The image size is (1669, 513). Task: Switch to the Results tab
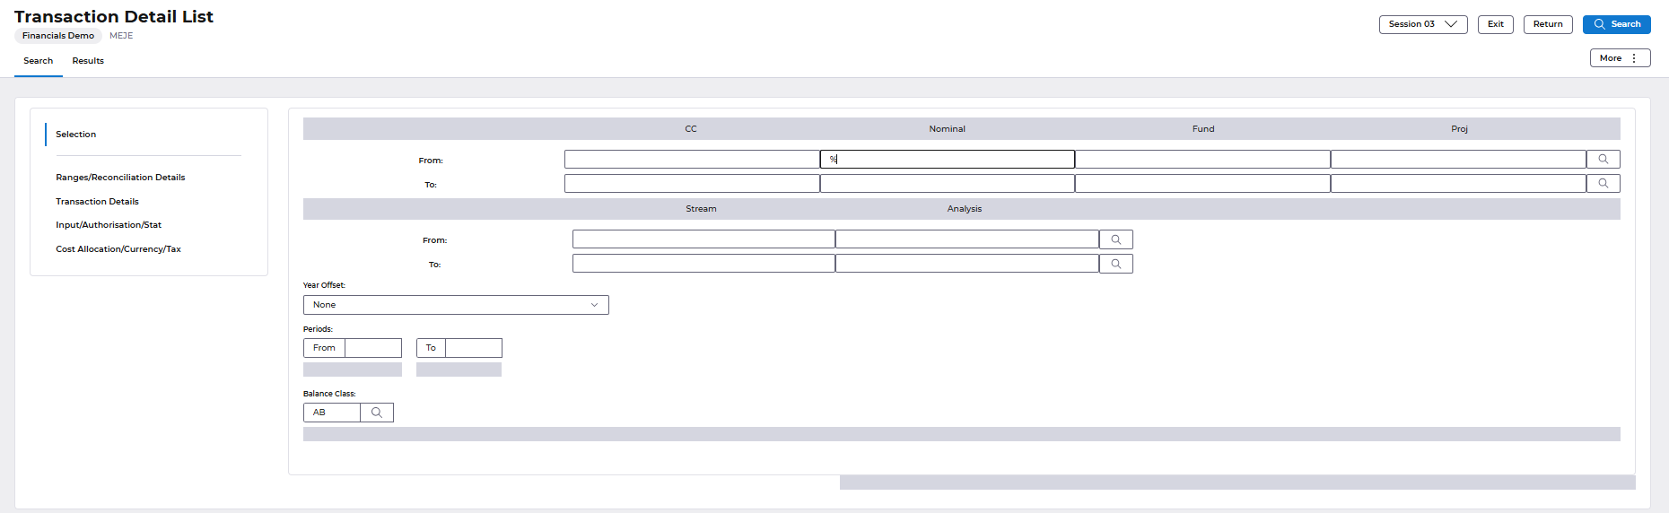(x=88, y=61)
